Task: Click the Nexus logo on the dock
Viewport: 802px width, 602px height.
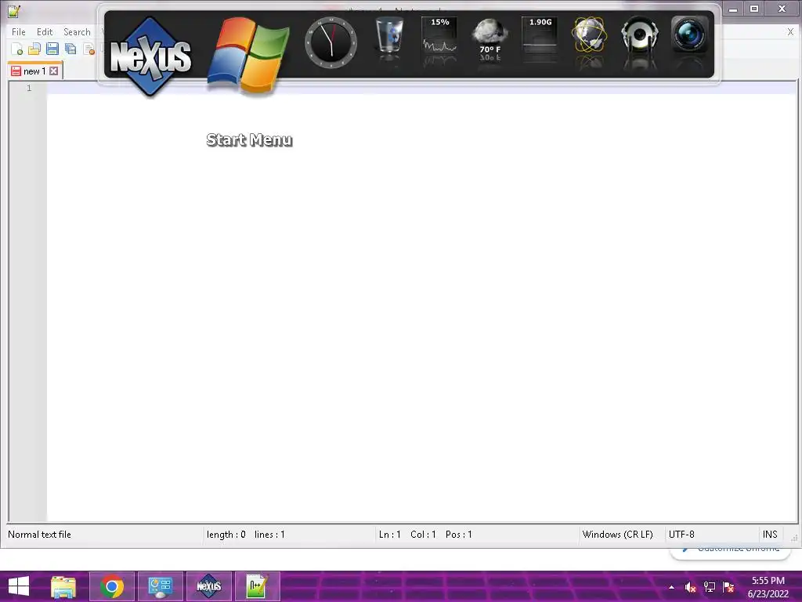Action: coord(150,56)
